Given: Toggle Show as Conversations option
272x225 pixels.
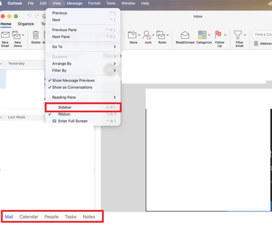Looking at the screenshot, I should (83, 87).
